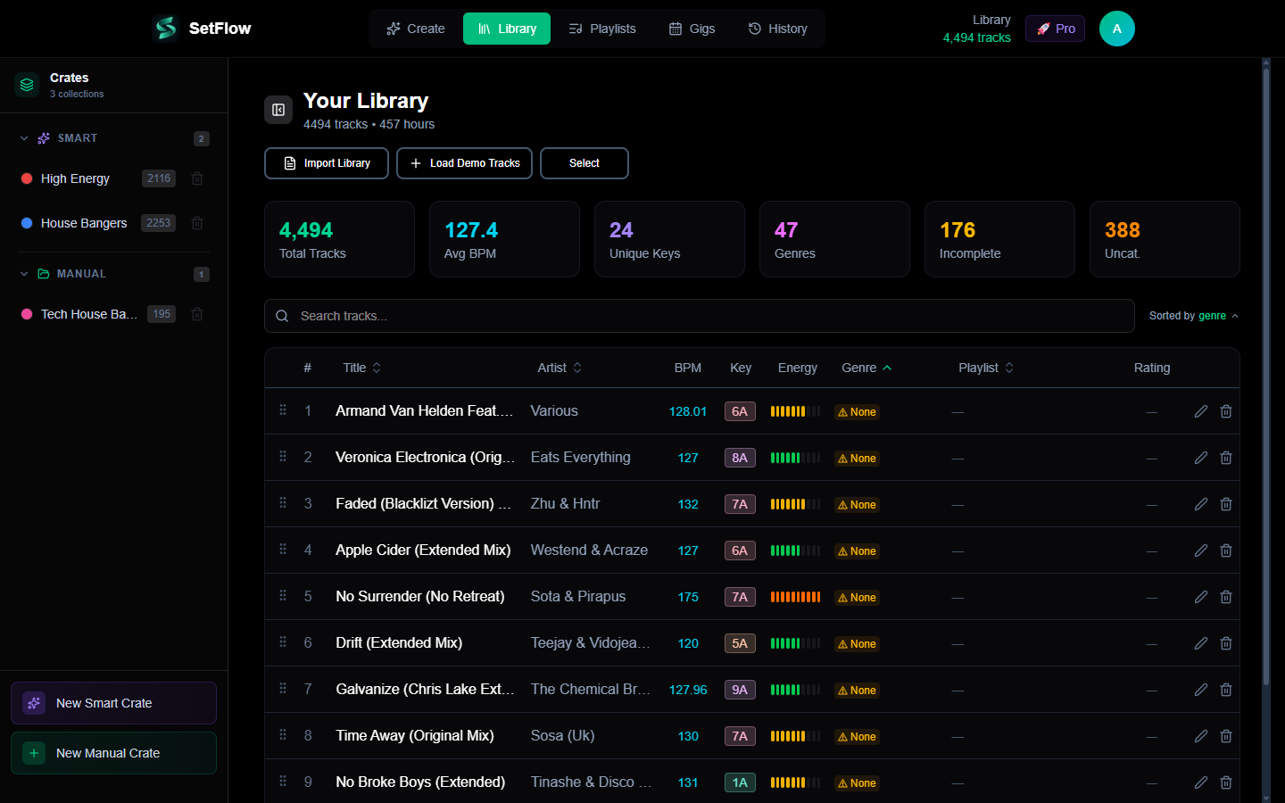
Task: Delete the High Energy crate via trash icon
Action: click(x=196, y=178)
